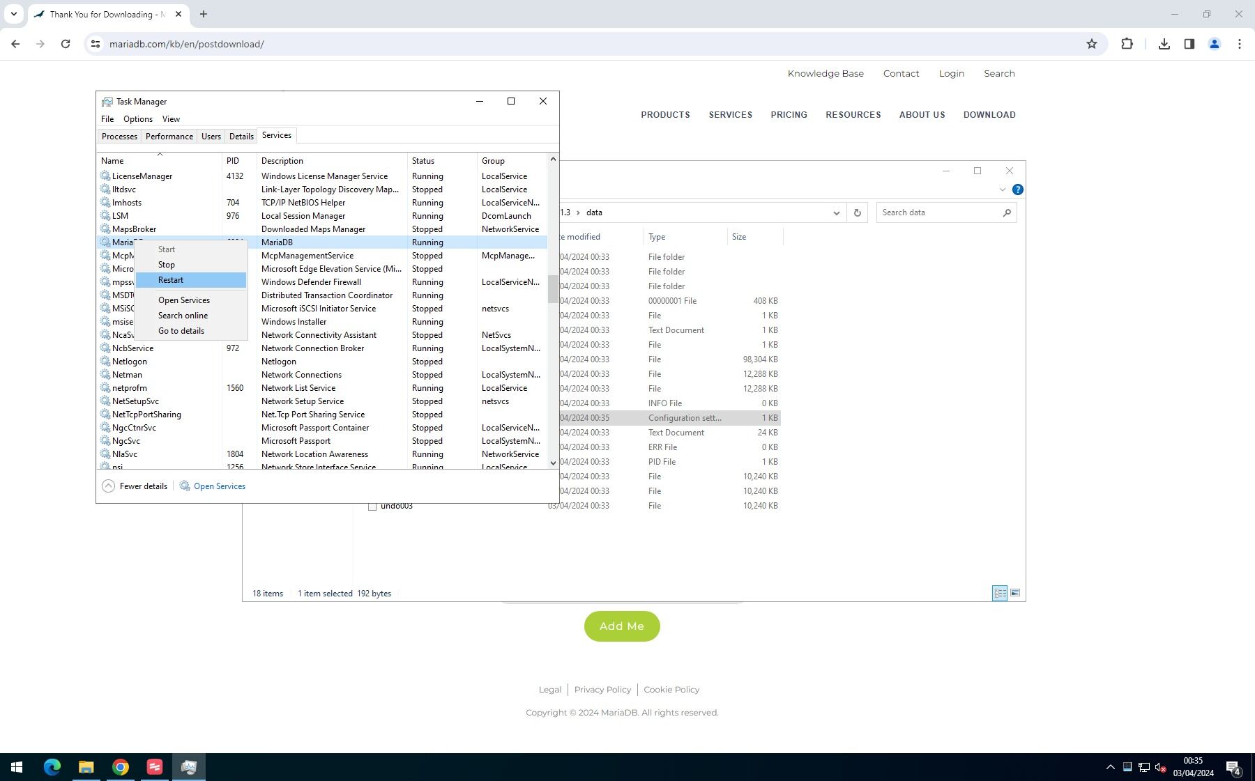Open the View menu in Task Manager
The height and width of the screenshot is (781, 1255).
point(171,119)
